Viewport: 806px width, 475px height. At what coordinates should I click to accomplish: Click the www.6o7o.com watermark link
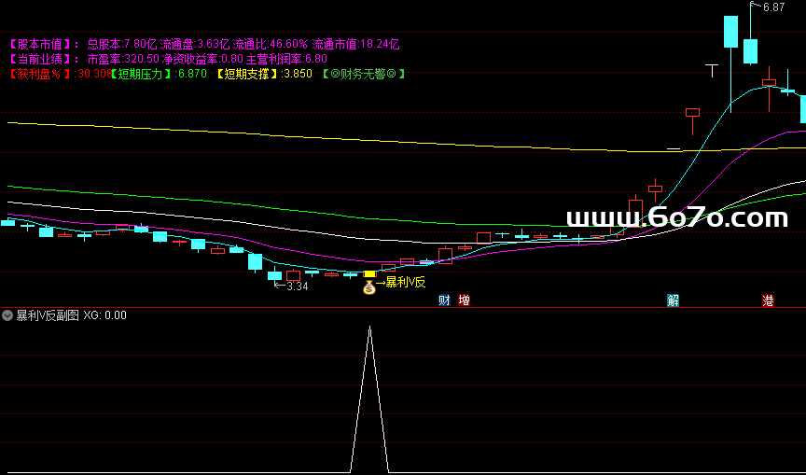point(676,218)
